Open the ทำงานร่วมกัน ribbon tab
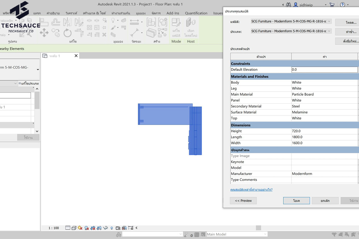The image size is (359, 239). (x=121, y=13)
